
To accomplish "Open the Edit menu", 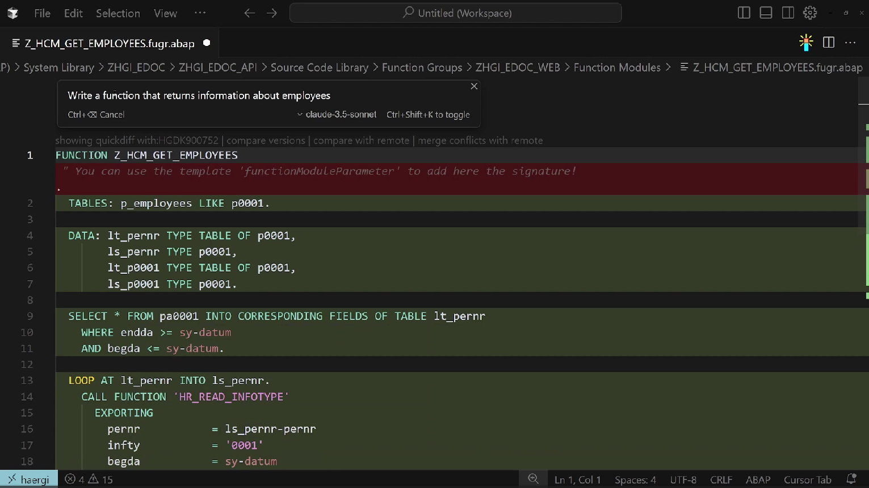I will [x=73, y=13].
